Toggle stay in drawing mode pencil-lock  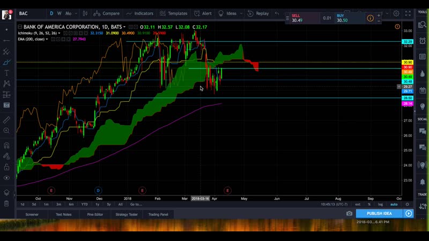(x=6, y=156)
